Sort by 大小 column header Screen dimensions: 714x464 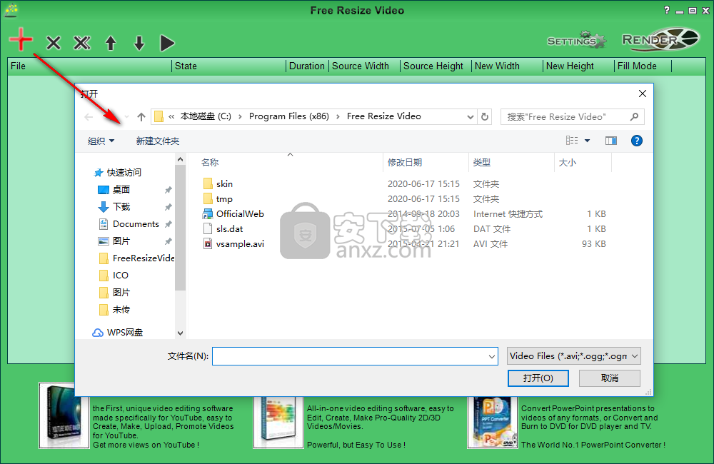568,163
